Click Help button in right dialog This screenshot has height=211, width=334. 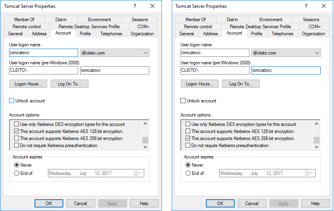click(x=316, y=203)
